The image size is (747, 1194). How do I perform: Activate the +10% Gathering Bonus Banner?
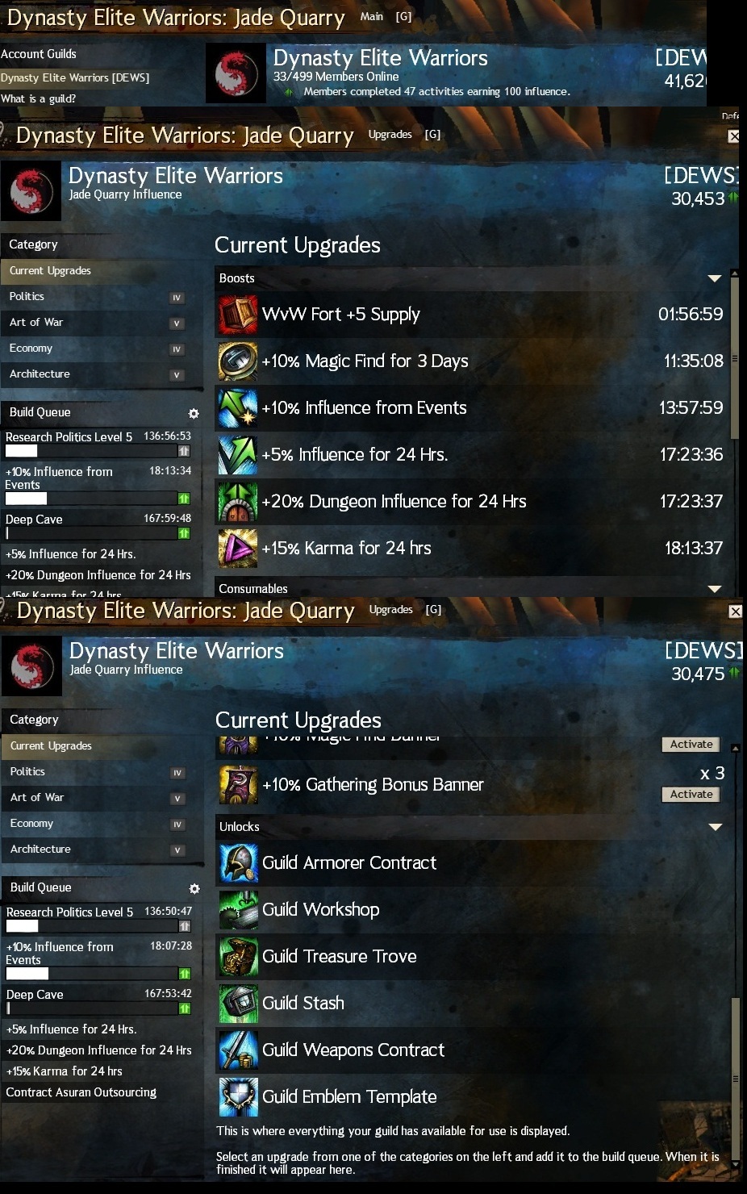pyautogui.click(x=691, y=795)
